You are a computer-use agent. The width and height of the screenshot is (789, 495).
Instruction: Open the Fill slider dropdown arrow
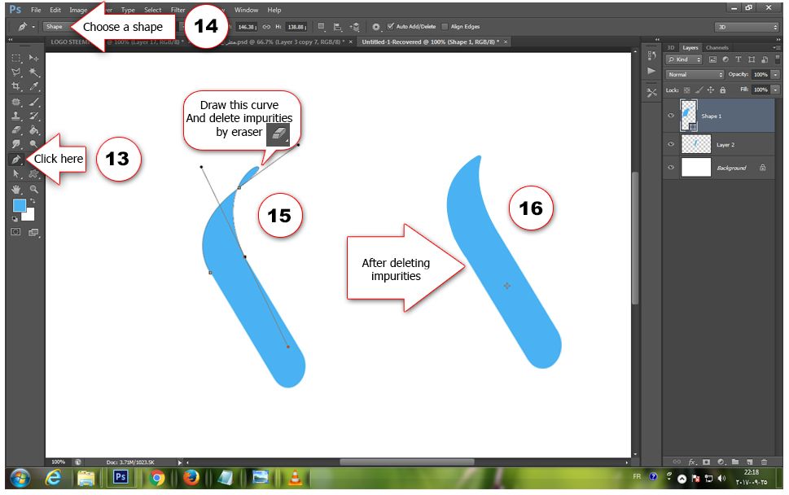point(775,90)
